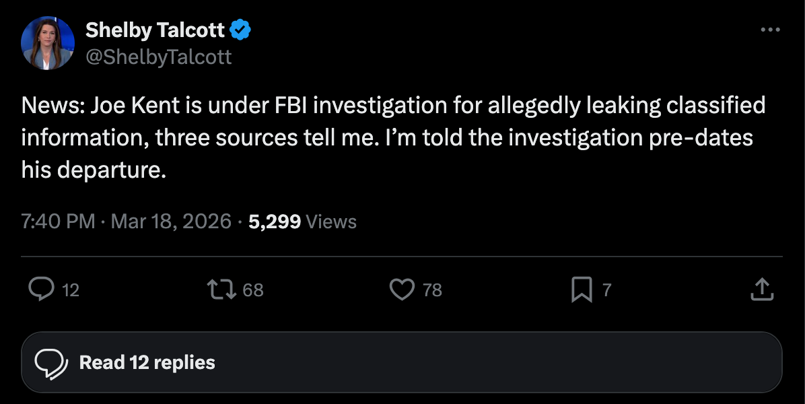The width and height of the screenshot is (805, 404).
Task: Click the share upload icon
Action: (x=761, y=290)
